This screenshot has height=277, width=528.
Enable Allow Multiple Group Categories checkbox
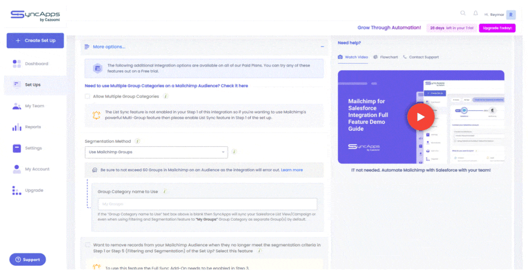[x=88, y=96]
